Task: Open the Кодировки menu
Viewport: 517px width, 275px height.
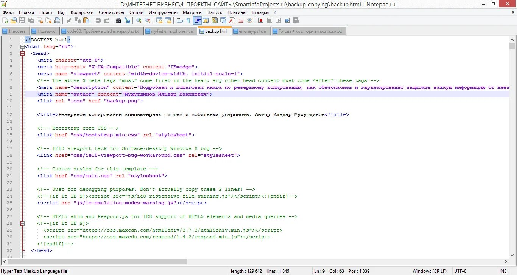Action: click(82, 12)
